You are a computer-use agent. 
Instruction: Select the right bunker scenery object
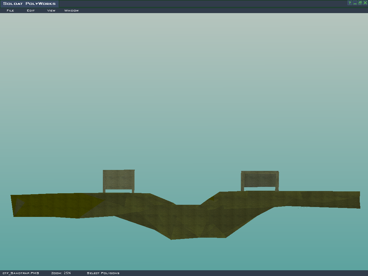[x=260, y=180]
